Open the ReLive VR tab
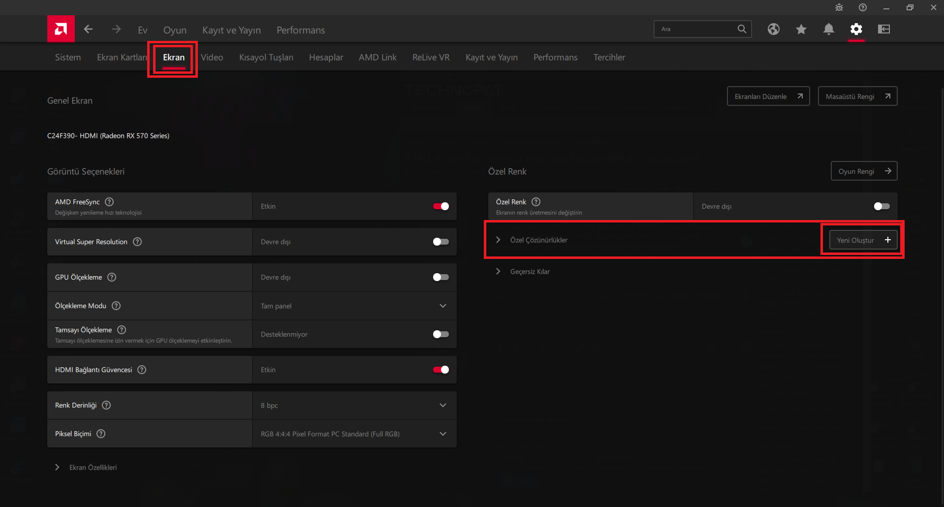The height and width of the screenshot is (507, 944). tap(431, 57)
